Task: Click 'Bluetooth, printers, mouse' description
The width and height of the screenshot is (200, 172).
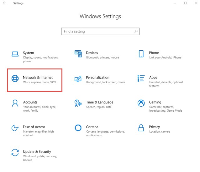Action: tap(103, 58)
